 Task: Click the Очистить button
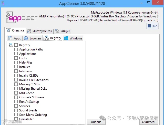[x=149, y=122]
